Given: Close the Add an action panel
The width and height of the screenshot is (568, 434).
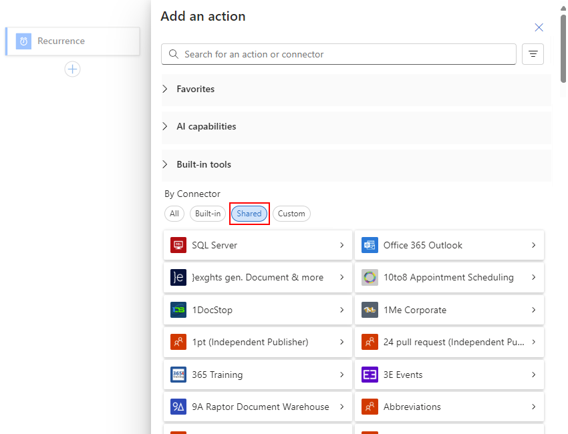Looking at the screenshot, I should pyautogui.click(x=539, y=27).
